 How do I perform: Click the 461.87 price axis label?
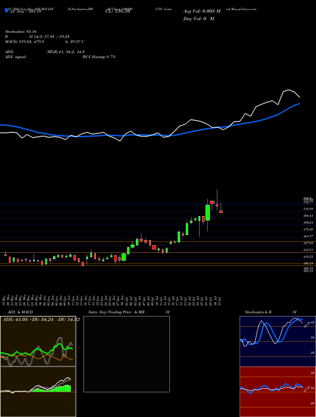(308, 236)
